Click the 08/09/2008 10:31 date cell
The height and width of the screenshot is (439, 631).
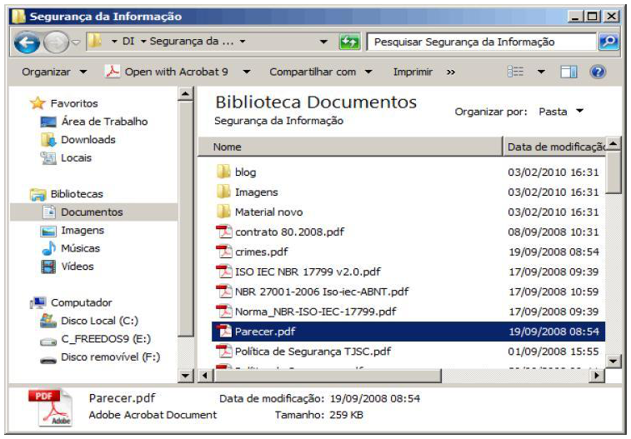553,232
